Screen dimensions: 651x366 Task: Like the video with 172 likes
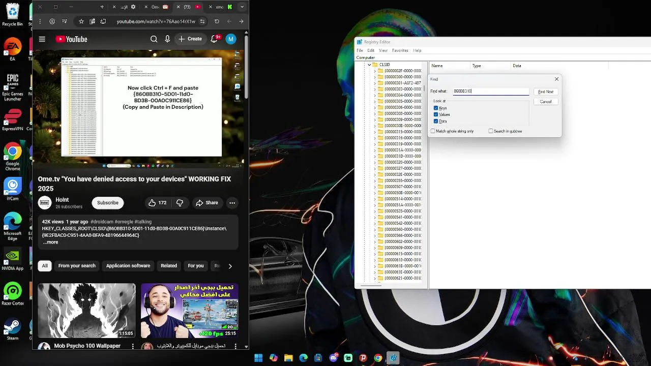(x=157, y=203)
